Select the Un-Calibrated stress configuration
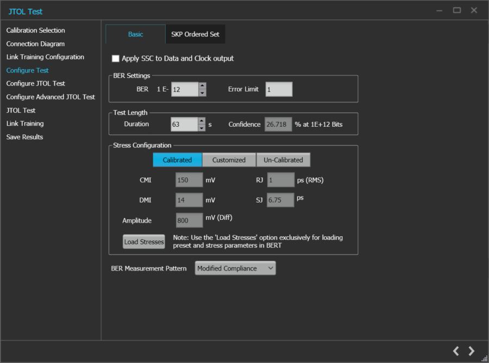Viewport: 489px width, 363px height. tap(283, 159)
